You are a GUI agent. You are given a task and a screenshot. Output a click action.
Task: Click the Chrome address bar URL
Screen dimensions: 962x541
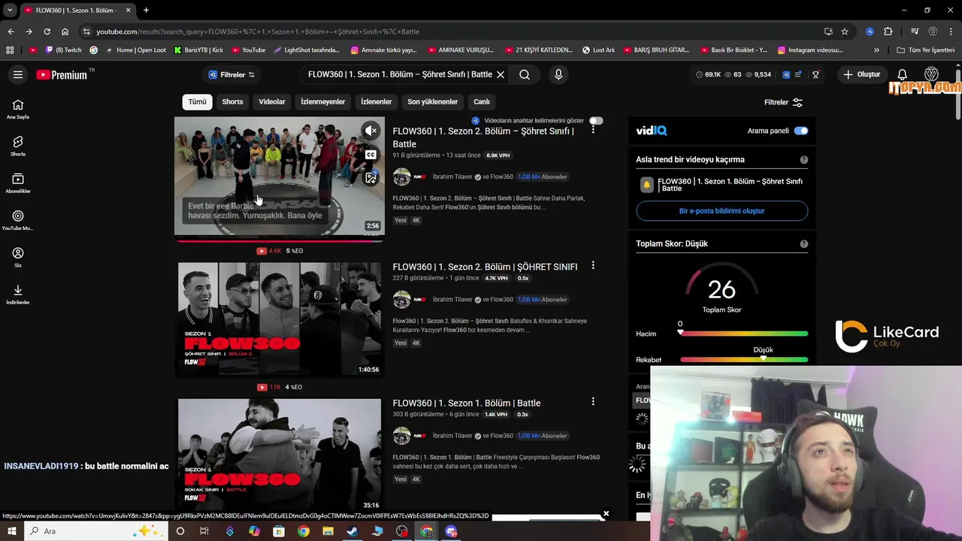[258, 32]
